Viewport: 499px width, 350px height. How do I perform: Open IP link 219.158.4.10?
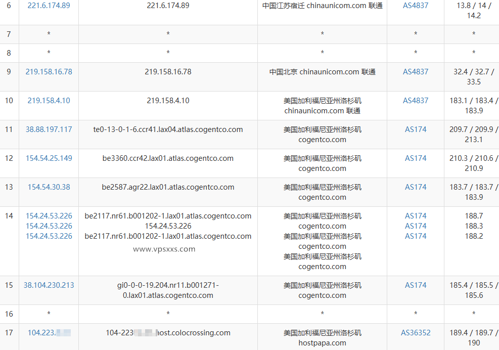[x=49, y=101]
